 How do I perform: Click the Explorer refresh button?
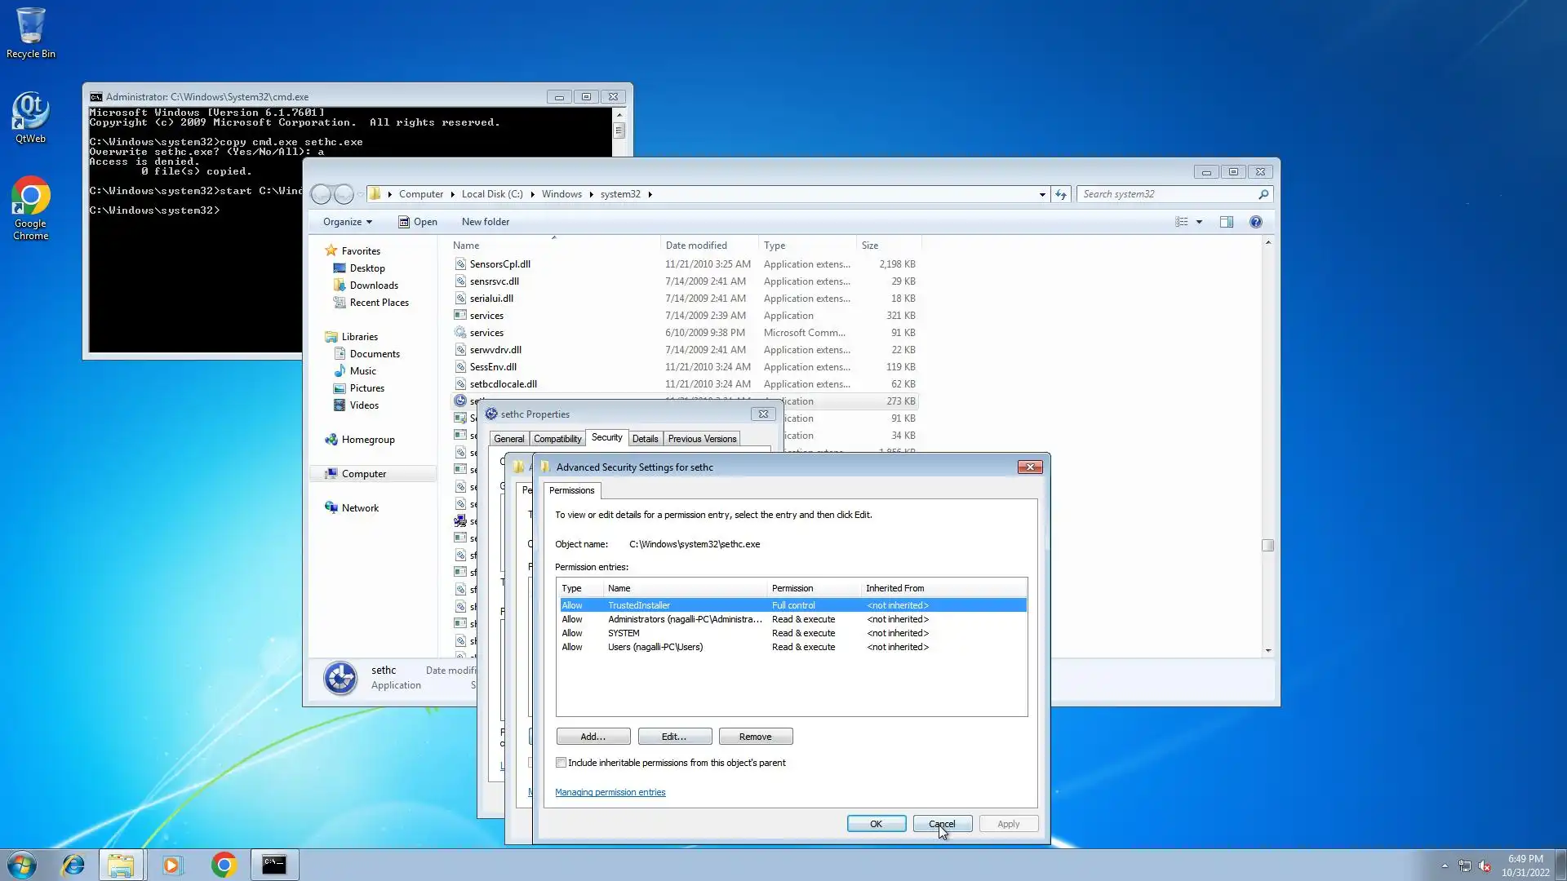[x=1060, y=194]
